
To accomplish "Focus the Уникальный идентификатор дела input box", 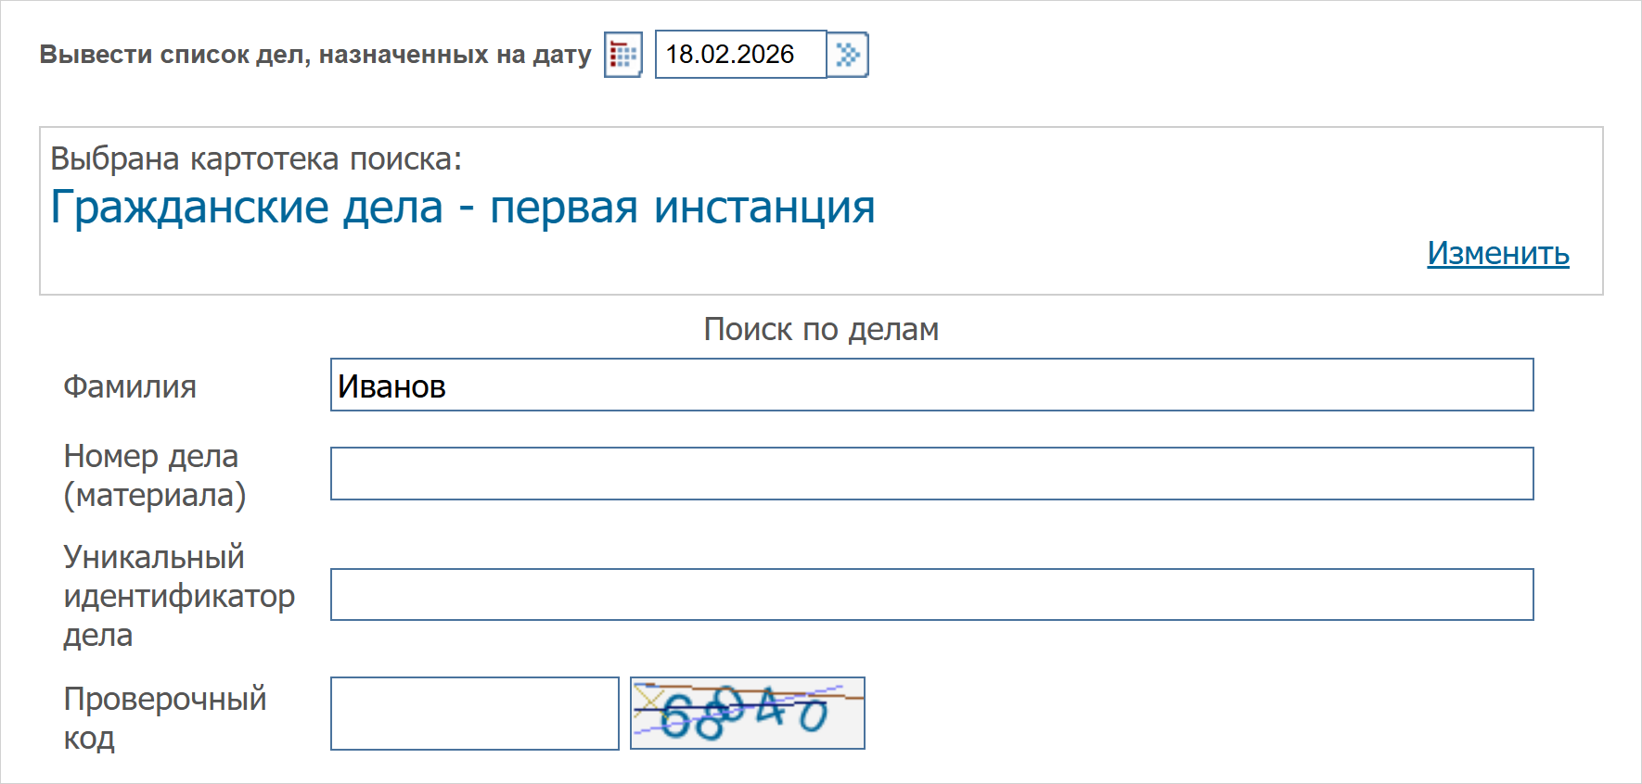I will (x=931, y=594).
